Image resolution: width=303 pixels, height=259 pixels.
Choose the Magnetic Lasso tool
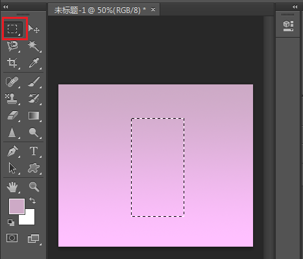[x=12, y=46]
